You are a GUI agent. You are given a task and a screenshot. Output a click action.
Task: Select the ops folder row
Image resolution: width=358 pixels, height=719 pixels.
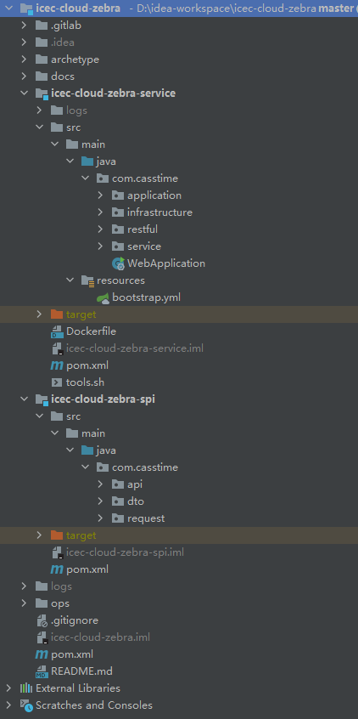(x=179, y=603)
